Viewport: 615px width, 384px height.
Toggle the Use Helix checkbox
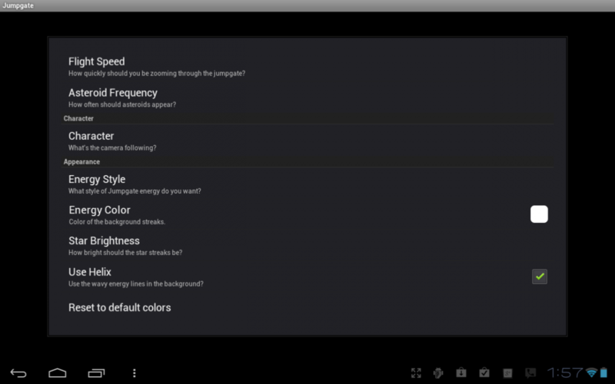pos(540,276)
